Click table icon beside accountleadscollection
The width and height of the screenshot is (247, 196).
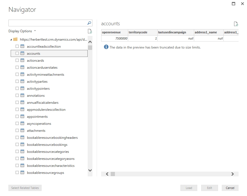click(x=22, y=46)
